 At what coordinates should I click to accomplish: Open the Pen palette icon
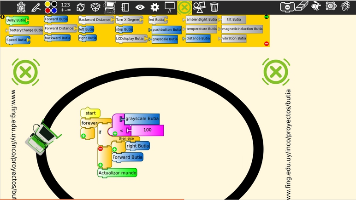[x=36, y=7]
